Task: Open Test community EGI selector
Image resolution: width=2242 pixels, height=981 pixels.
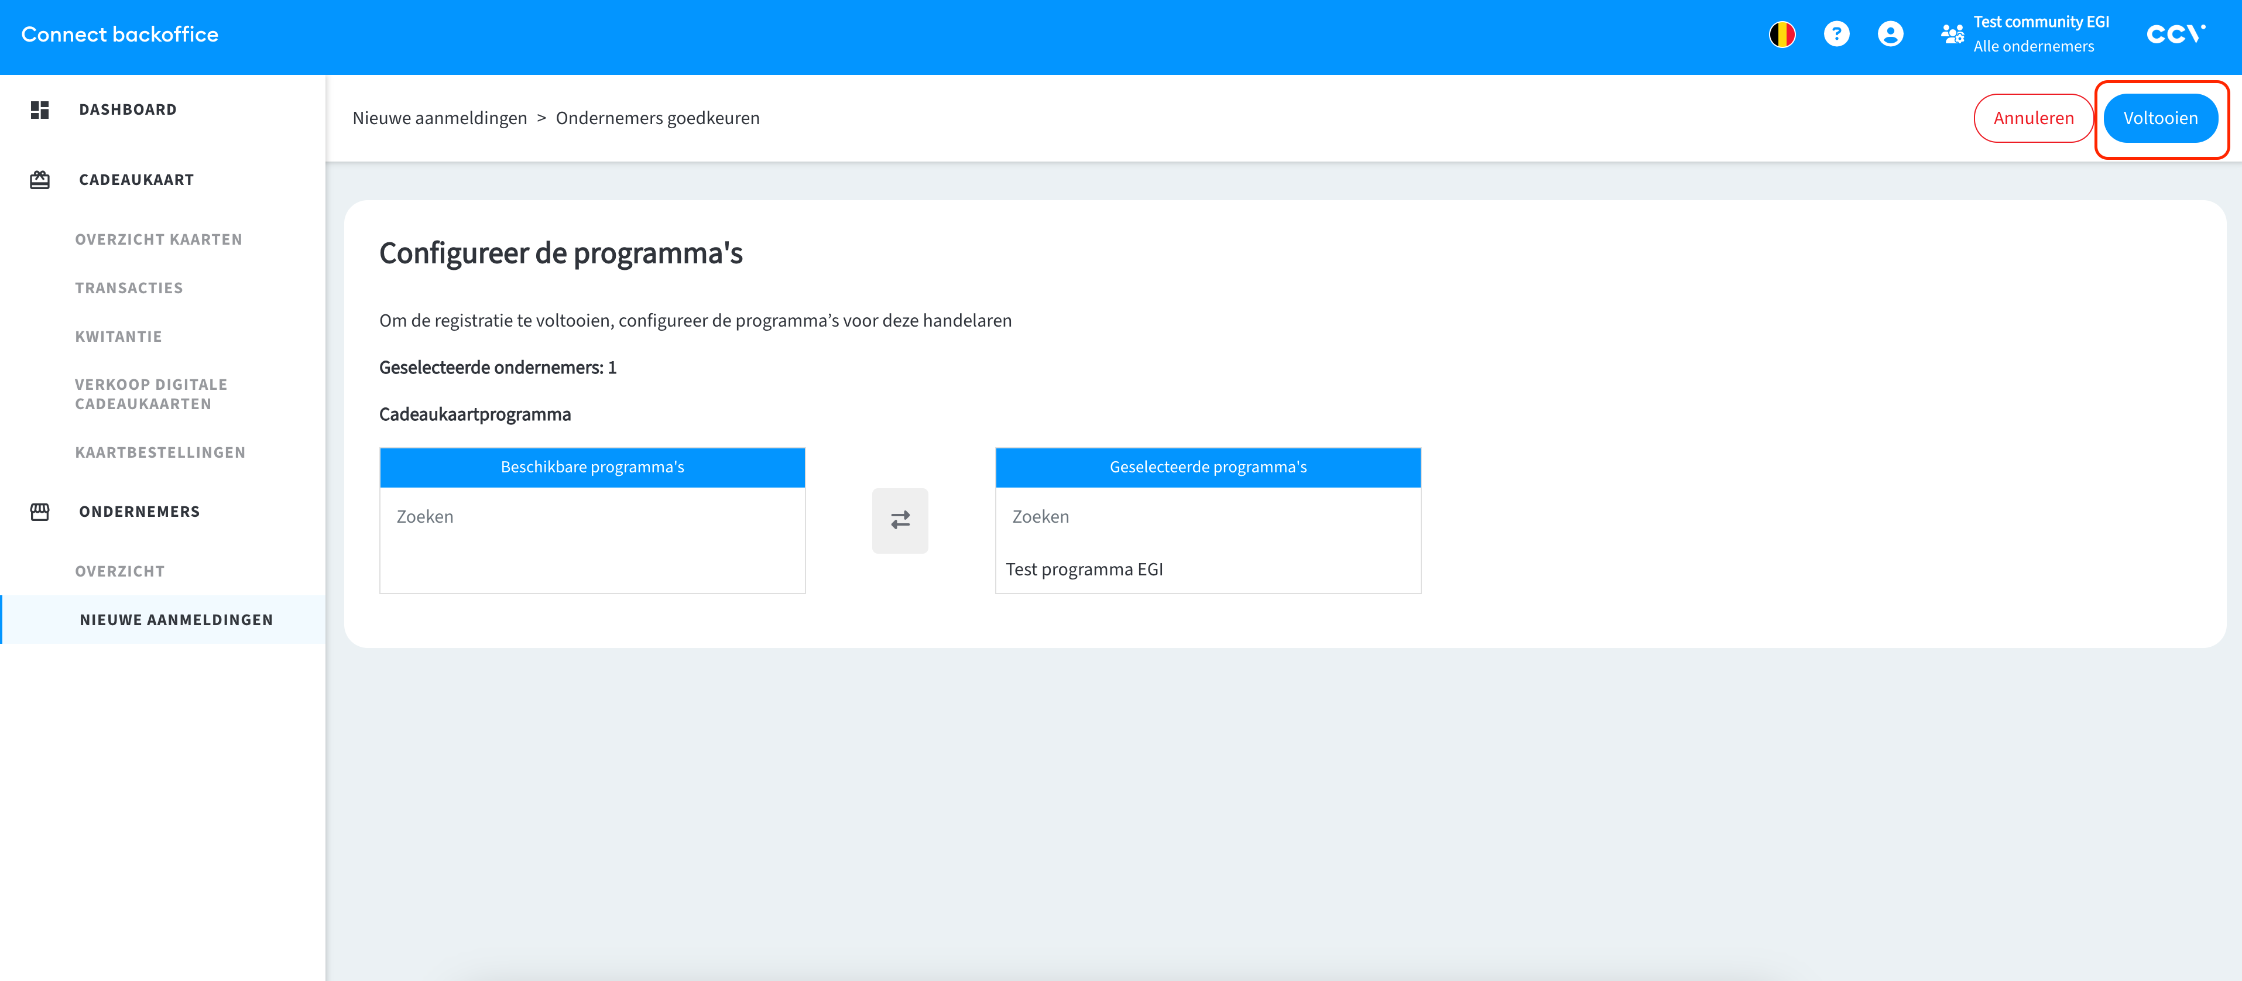Action: point(2040,34)
